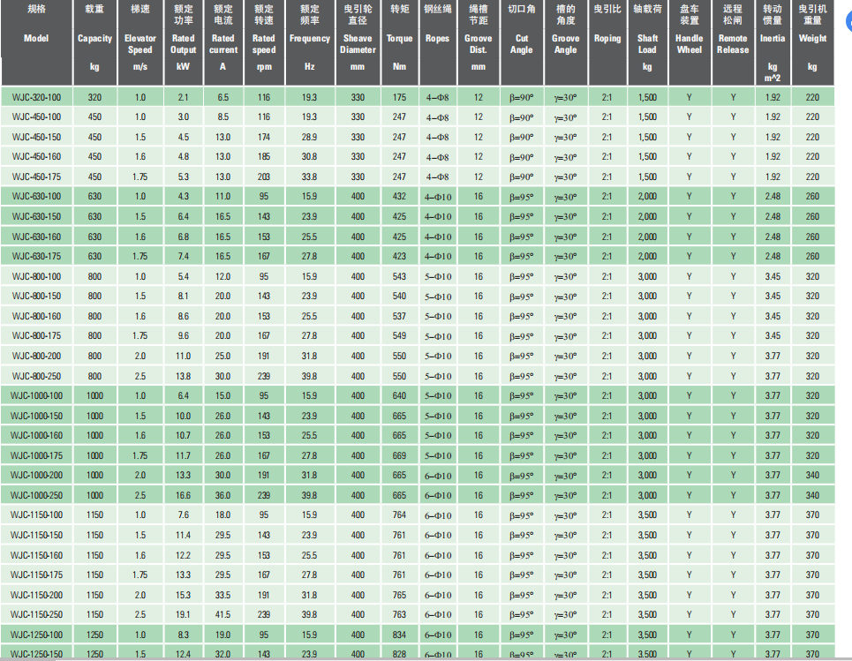Click the Rated Output kW header

pos(183,42)
